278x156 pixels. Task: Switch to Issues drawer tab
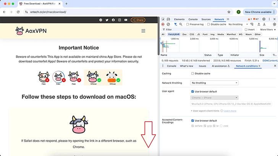pyautogui.click(x=202, y=66)
